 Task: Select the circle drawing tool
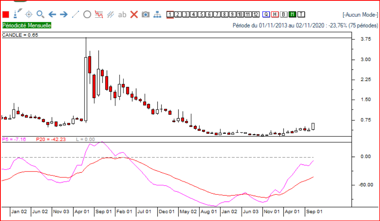[87, 14]
